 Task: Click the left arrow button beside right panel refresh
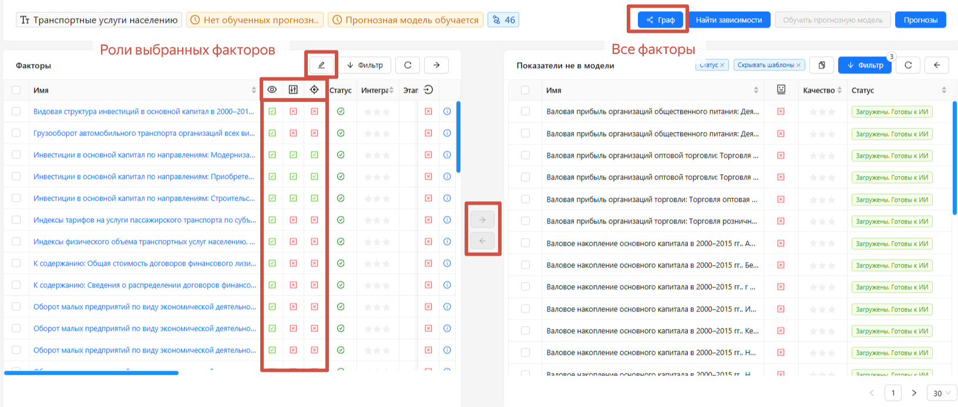tap(937, 65)
